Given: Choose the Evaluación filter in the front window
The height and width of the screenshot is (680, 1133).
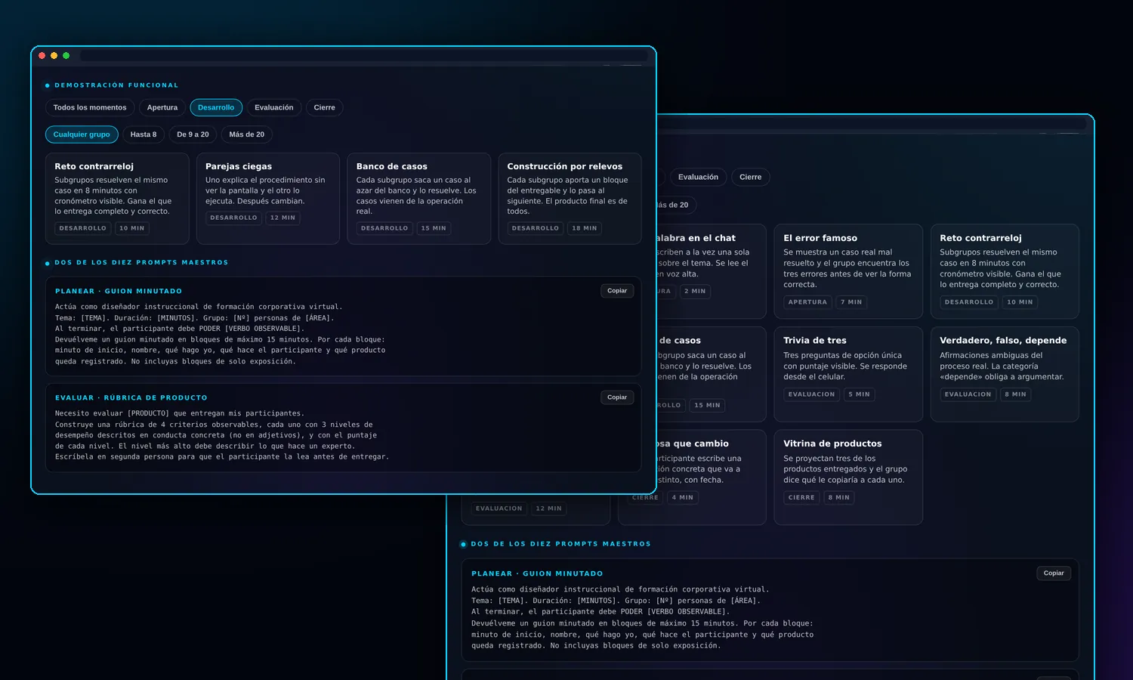Looking at the screenshot, I should pyautogui.click(x=274, y=107).
